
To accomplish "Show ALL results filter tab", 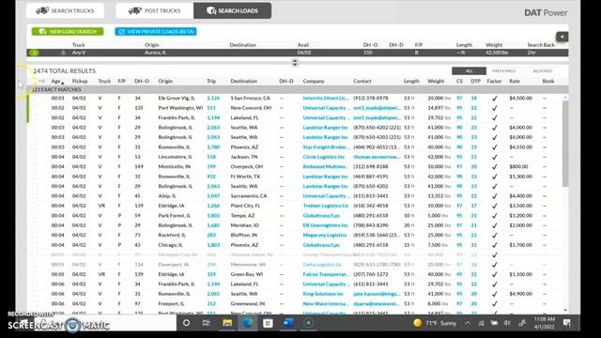I will pyautogui.click(x=469, y=71).
